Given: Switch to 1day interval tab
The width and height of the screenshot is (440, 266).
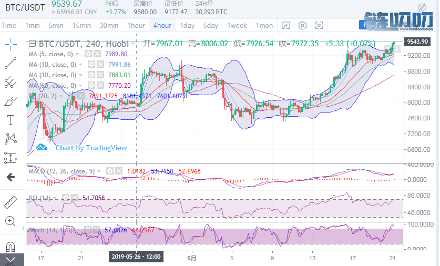Looking at the screenshot, I should (x=187, y=26).
